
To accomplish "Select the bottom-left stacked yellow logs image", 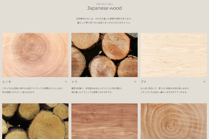I will click(x=35, y=121).
